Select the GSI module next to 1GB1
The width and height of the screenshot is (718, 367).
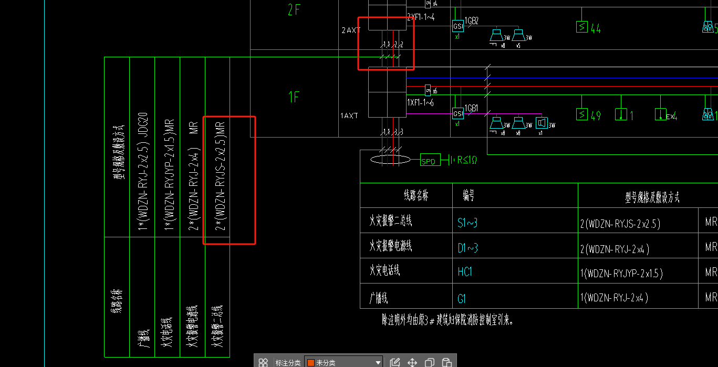coord(458,114)
